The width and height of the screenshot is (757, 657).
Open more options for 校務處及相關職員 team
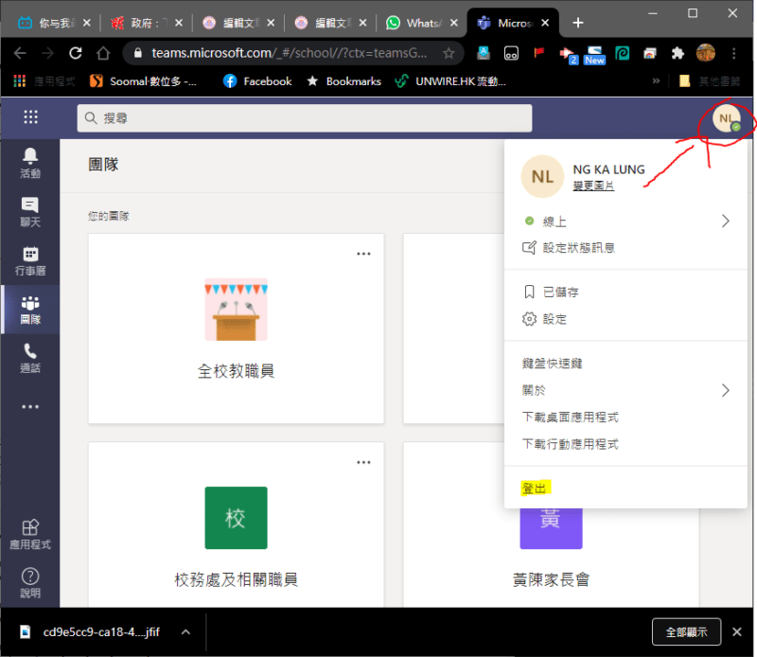pos(363,462)
